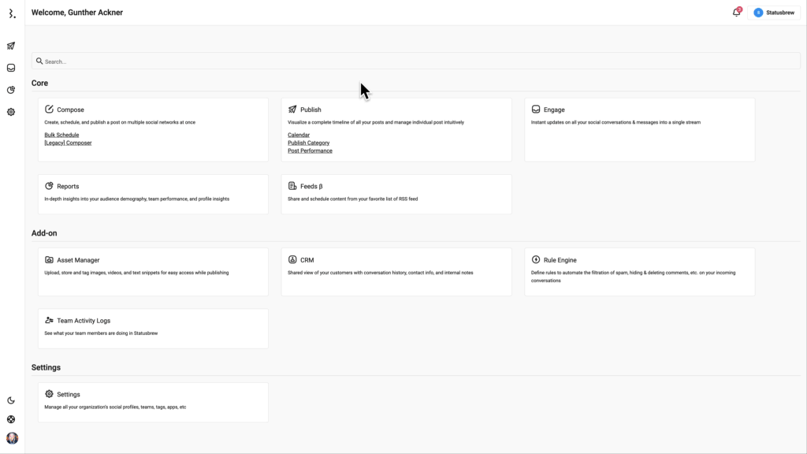Open the Post Performance link

click(310, 151)
